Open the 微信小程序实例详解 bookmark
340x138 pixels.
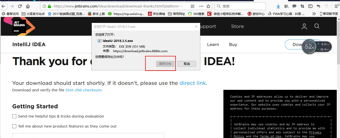225,14
